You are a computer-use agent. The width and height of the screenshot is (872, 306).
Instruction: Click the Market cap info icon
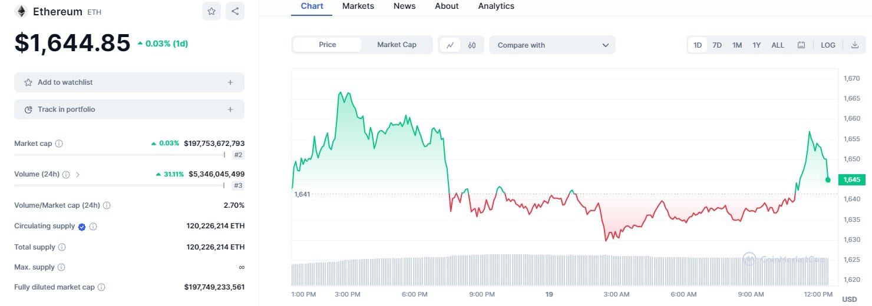pos(59,144)
